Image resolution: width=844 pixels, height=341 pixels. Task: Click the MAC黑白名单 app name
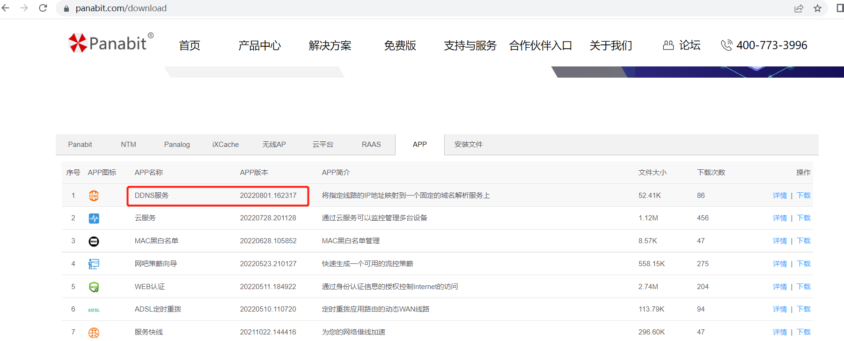click(x=156, y=241)
